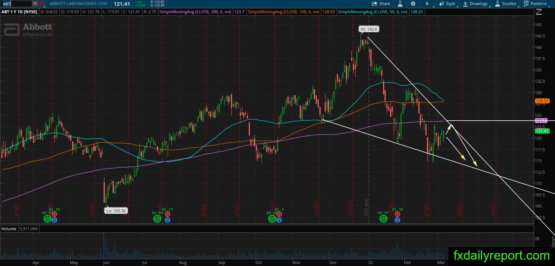This screenshot has width=555, height=266.
Task: Click the "D: 3/4/22" date readout
Action: pyautogui.click(x=49, y=12)
